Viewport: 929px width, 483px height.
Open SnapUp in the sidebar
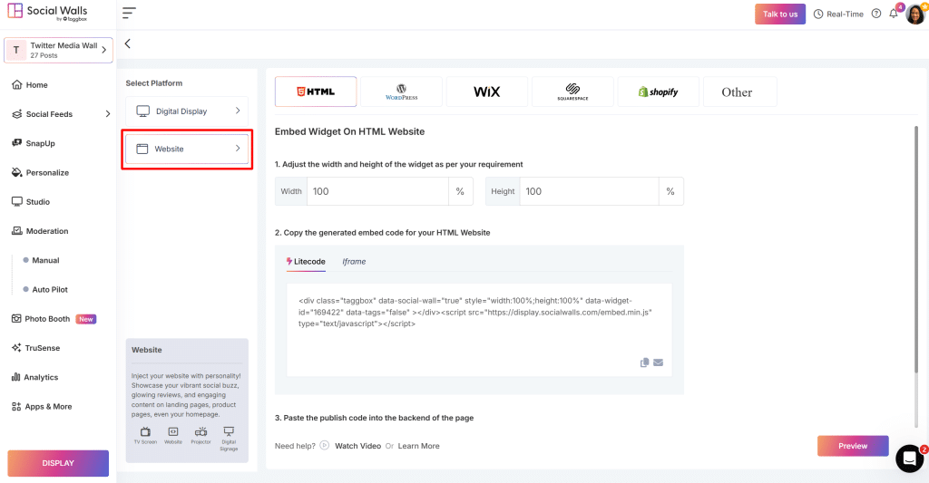[x=34, y=143]
